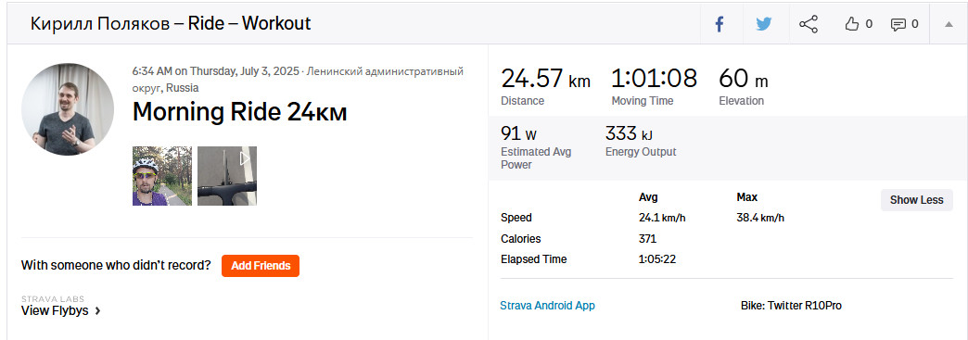Open View Flybys in Strava Labs
This screenshot has width=968, height=340.
(x=55, y=310)
